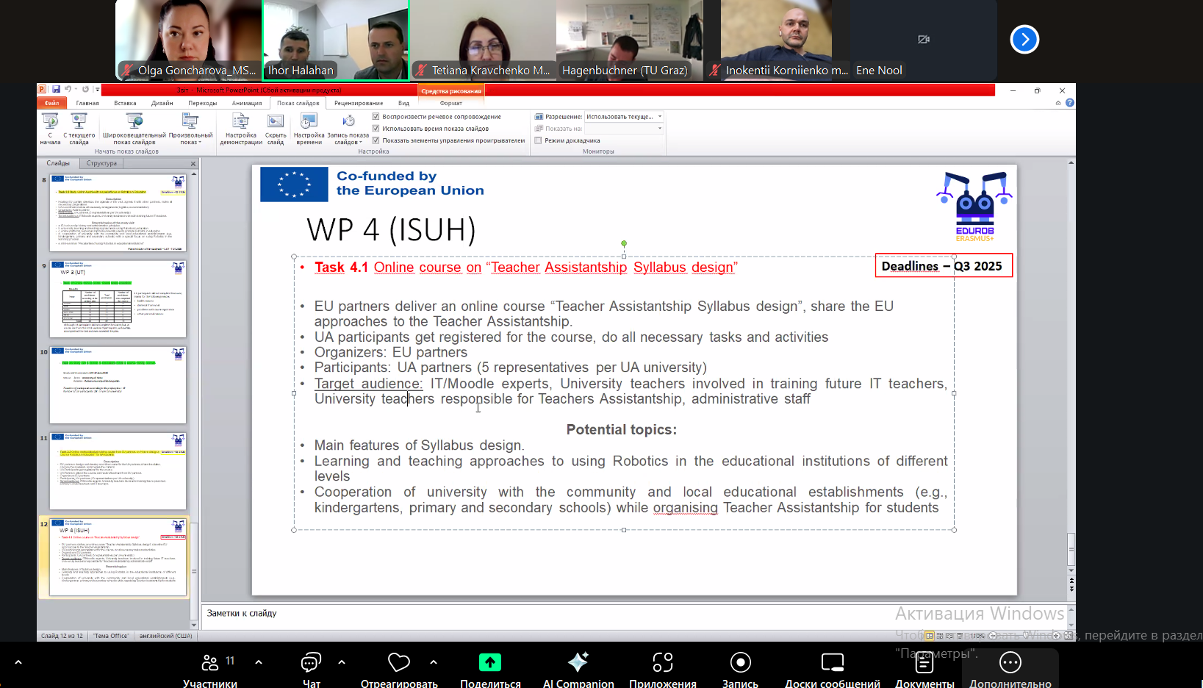The image size is (1203, 688).
Task: Toggle Использовать время показа слайдов checkbox
Action: 376,129
